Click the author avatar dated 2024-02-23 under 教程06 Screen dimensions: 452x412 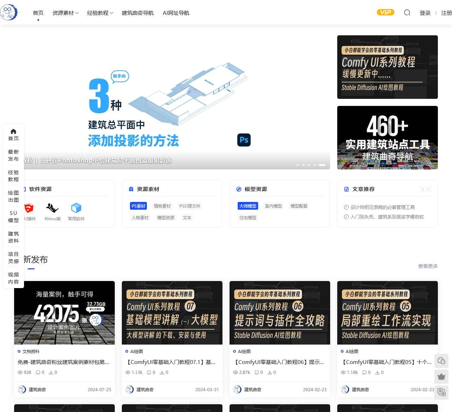click(x=237, y=389)
